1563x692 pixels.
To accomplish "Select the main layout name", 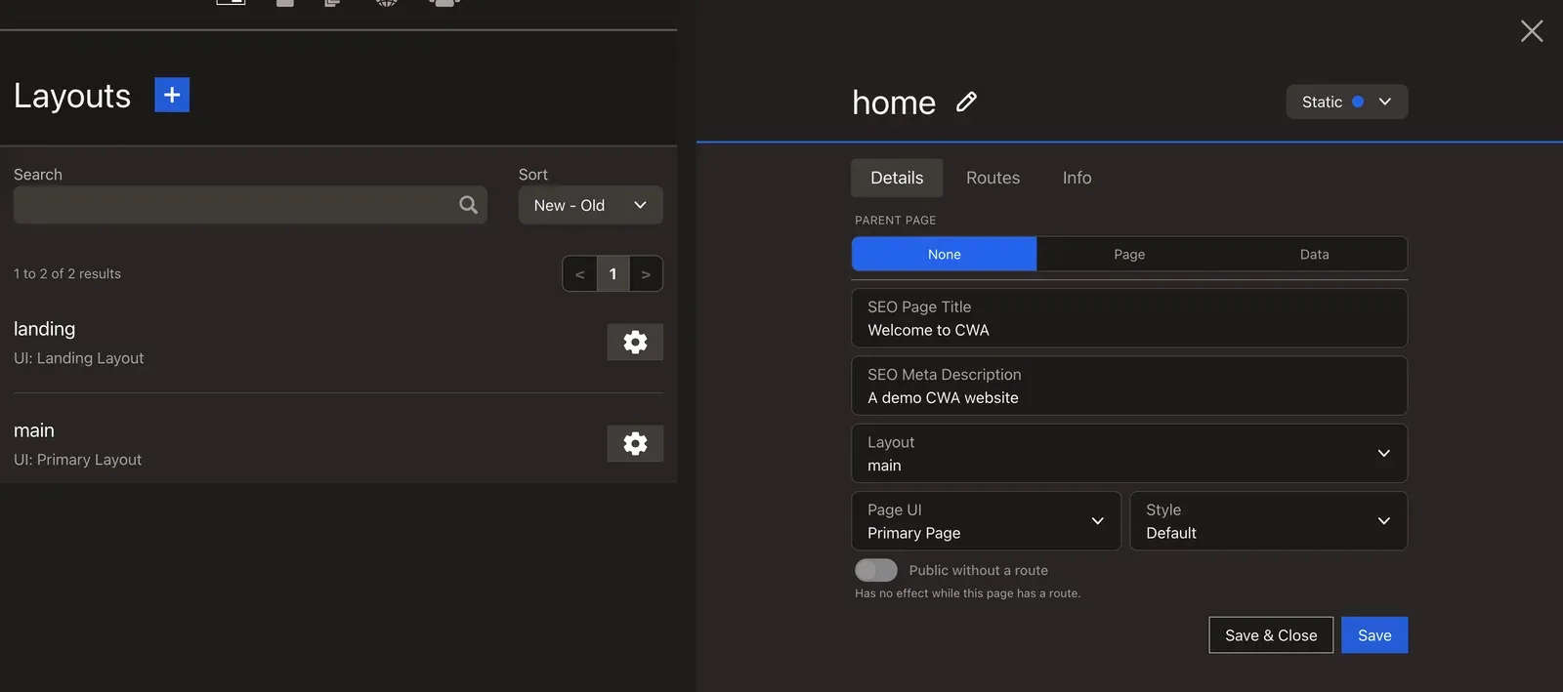I will click(x=34, y=430).
